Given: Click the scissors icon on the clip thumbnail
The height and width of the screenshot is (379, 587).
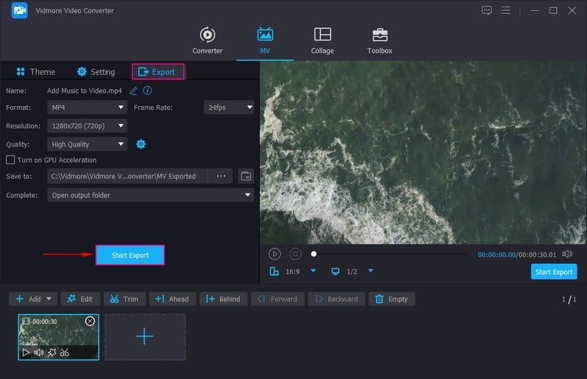Looking at the screenshot, I should pos(65,353).
